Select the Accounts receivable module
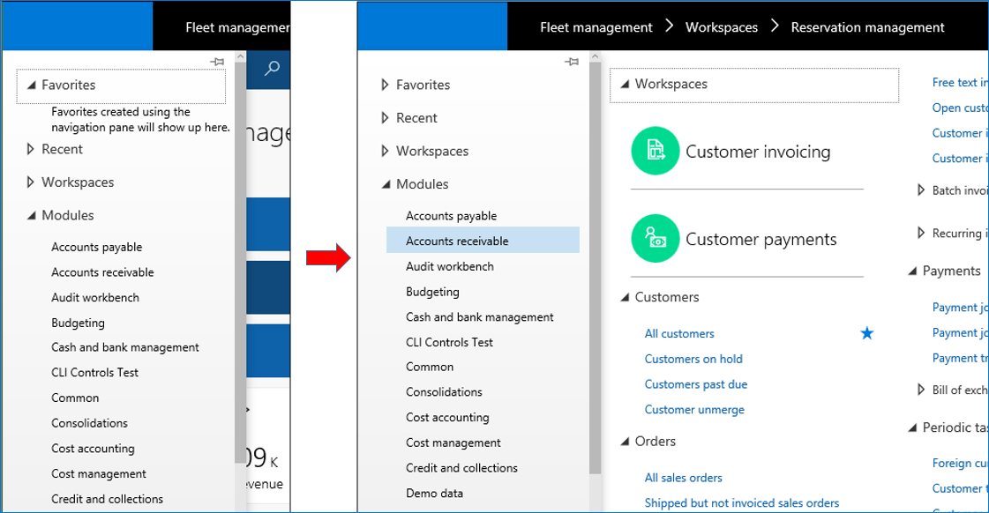This screenshot has height=513, width=989. (456, 241)
